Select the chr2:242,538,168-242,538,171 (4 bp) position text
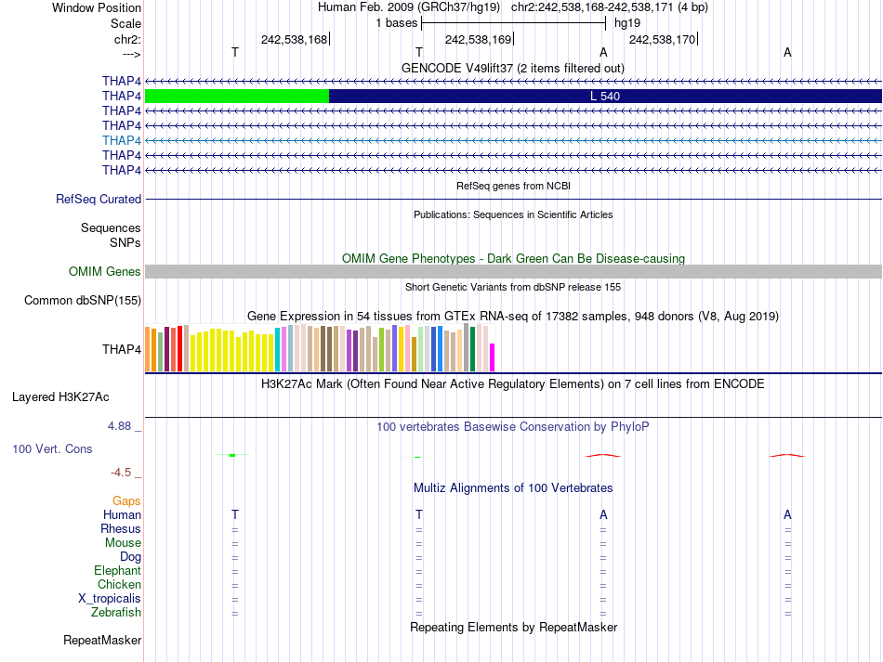Screen dimensions: 883x662 point(610,7)
